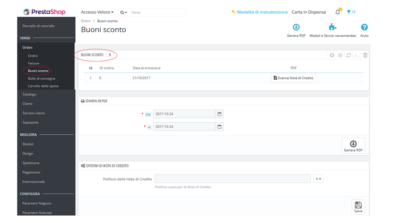
Task: Open the notifications bell icon
Action: click(337, 12)
